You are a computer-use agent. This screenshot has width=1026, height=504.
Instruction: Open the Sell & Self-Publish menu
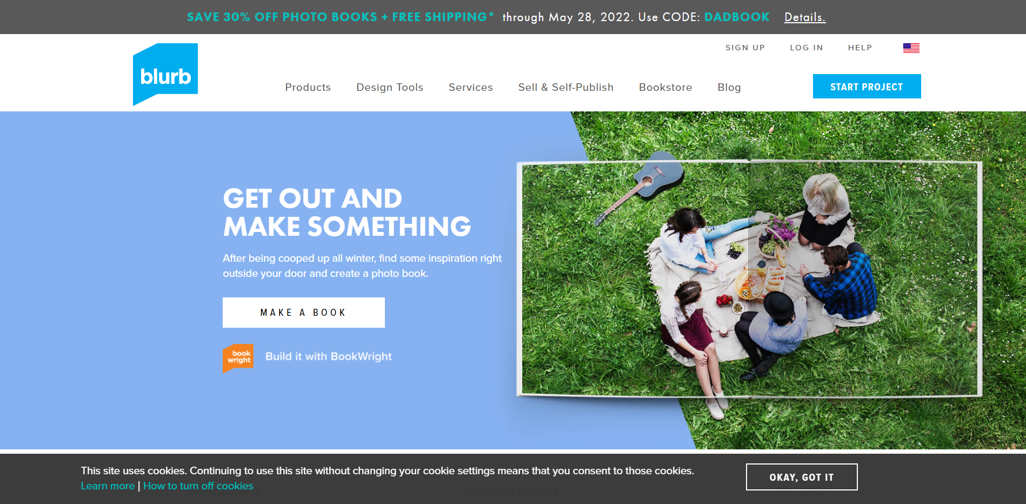pyautogui.click(x=566, y=87)
